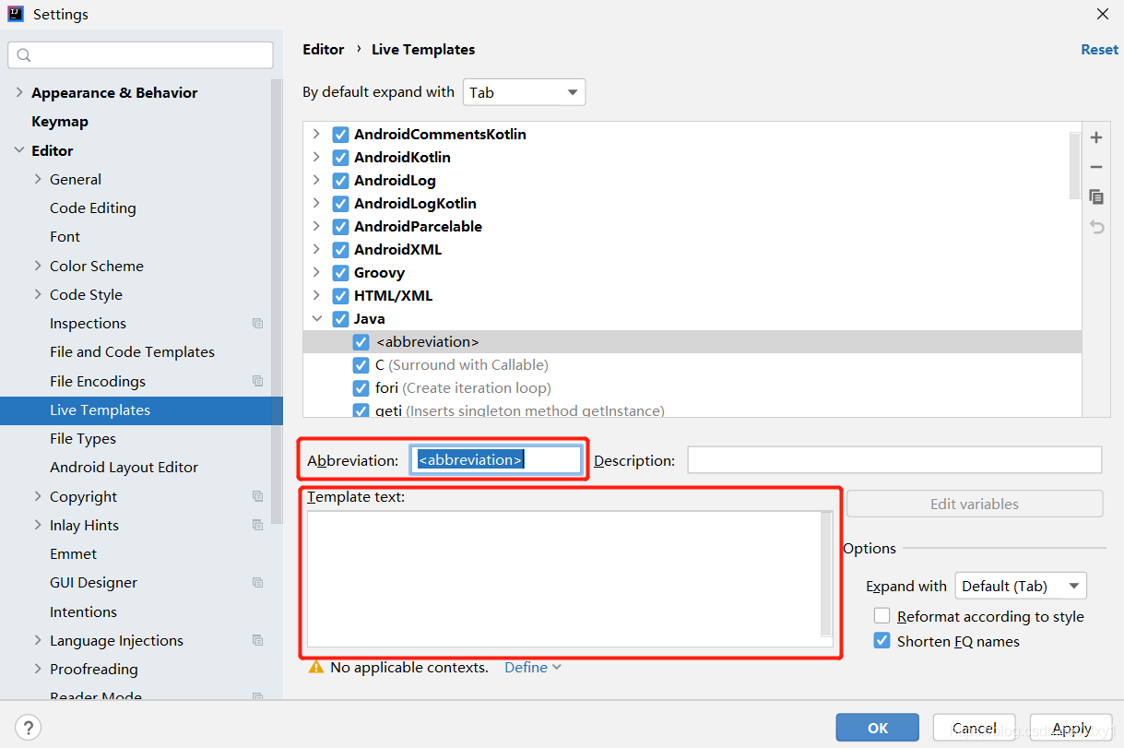Select the <abbreviation> template row
The height and width of the screenshot is (748, 1124).
[x=692, y=341]
